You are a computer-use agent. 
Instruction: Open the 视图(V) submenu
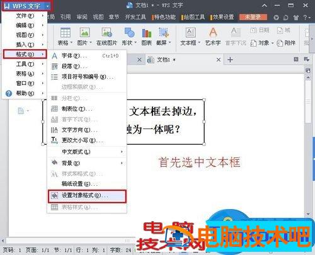coord(24,35)
